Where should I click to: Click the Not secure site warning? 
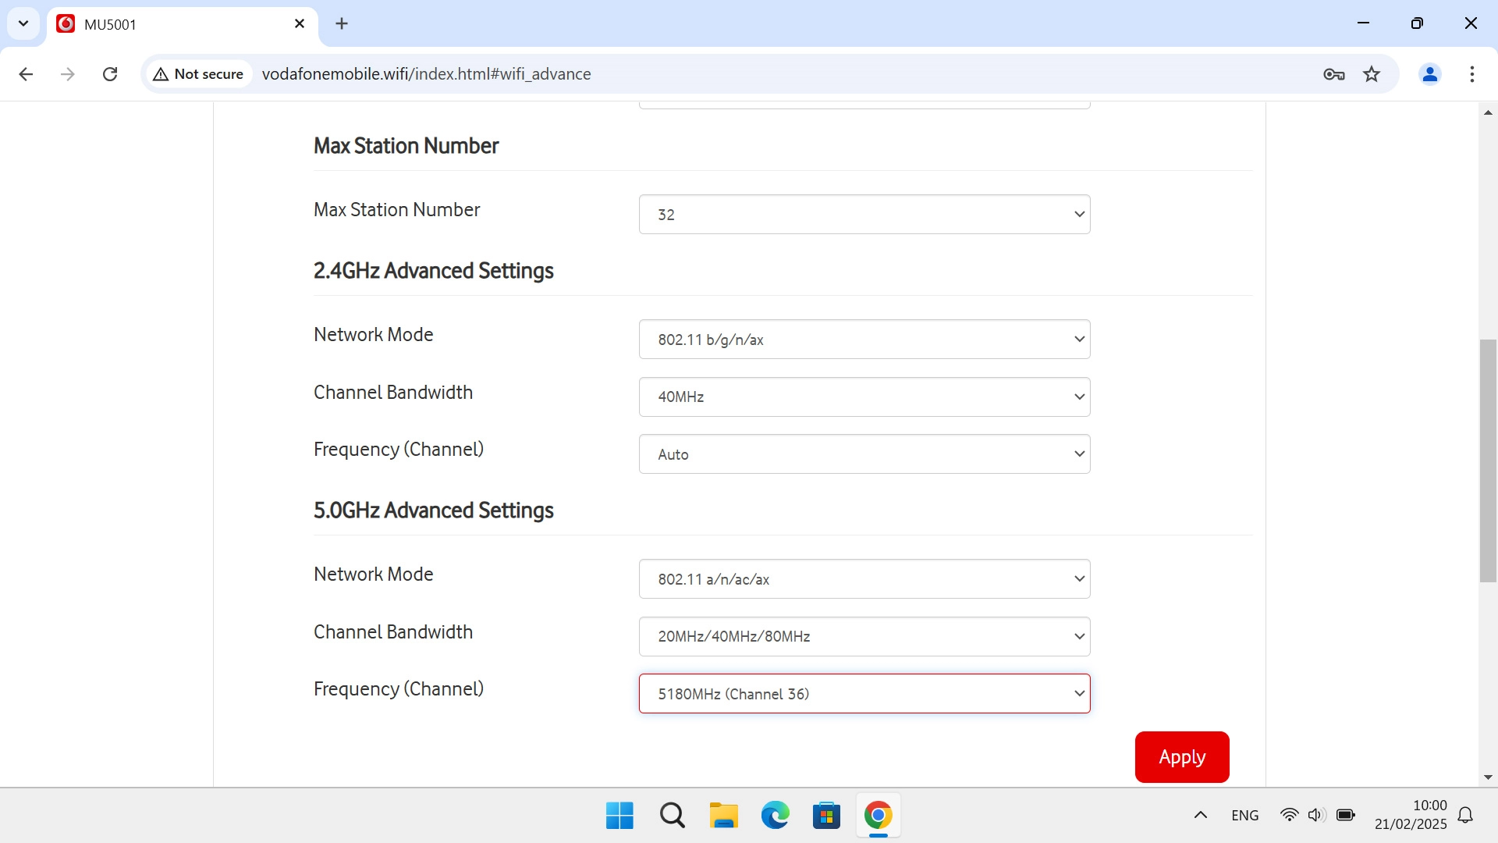pyautogui.click(x=199, y=74)
